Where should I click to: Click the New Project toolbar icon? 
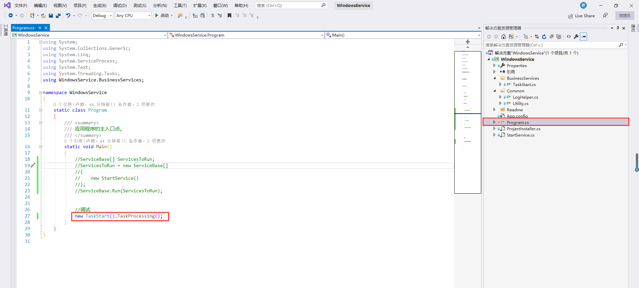tap(32, 16)
